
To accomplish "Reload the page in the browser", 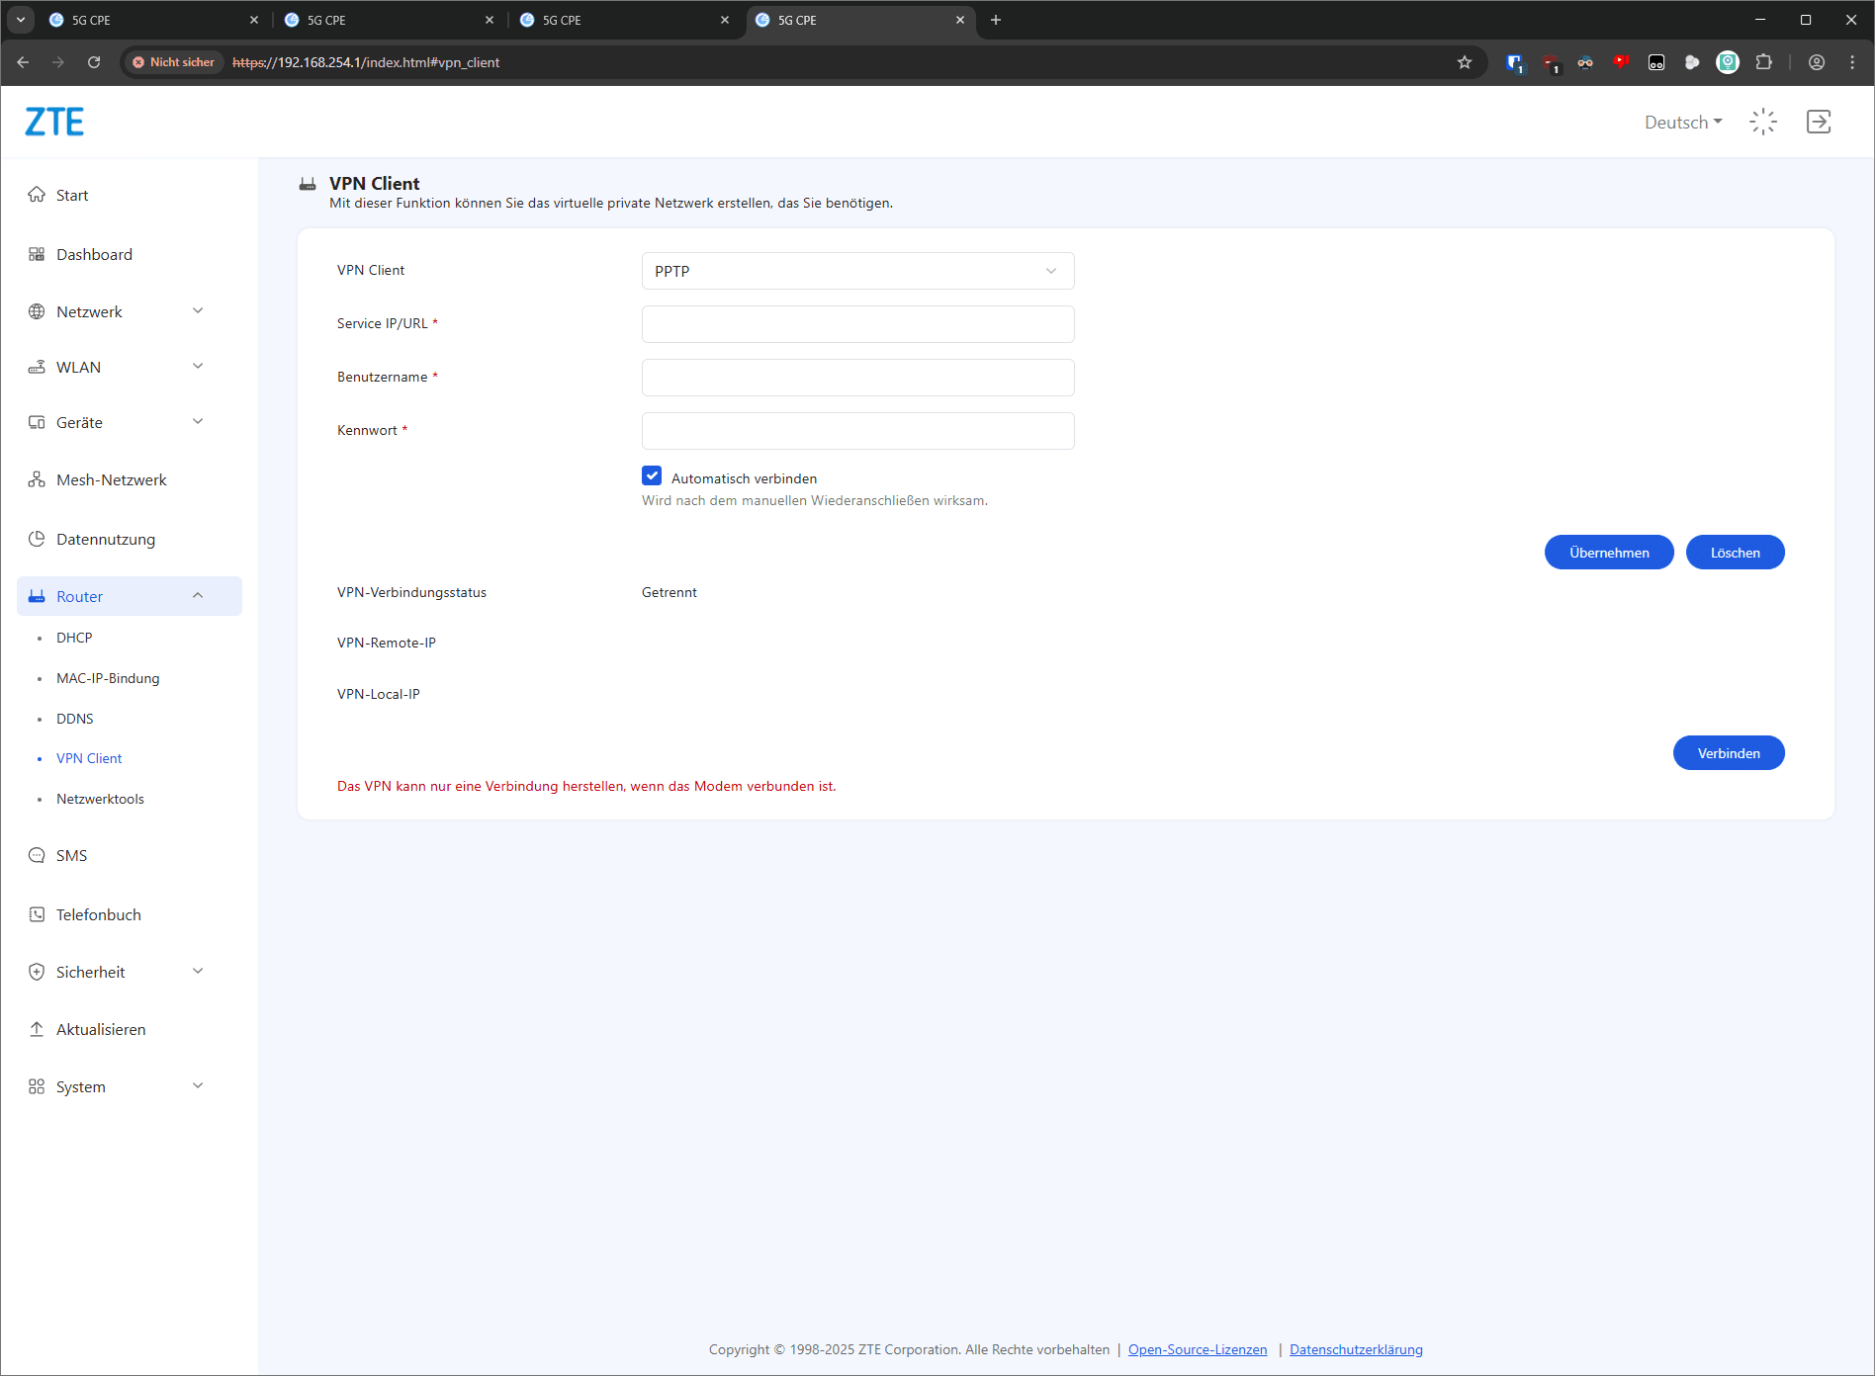I will [x=94, y=62].
